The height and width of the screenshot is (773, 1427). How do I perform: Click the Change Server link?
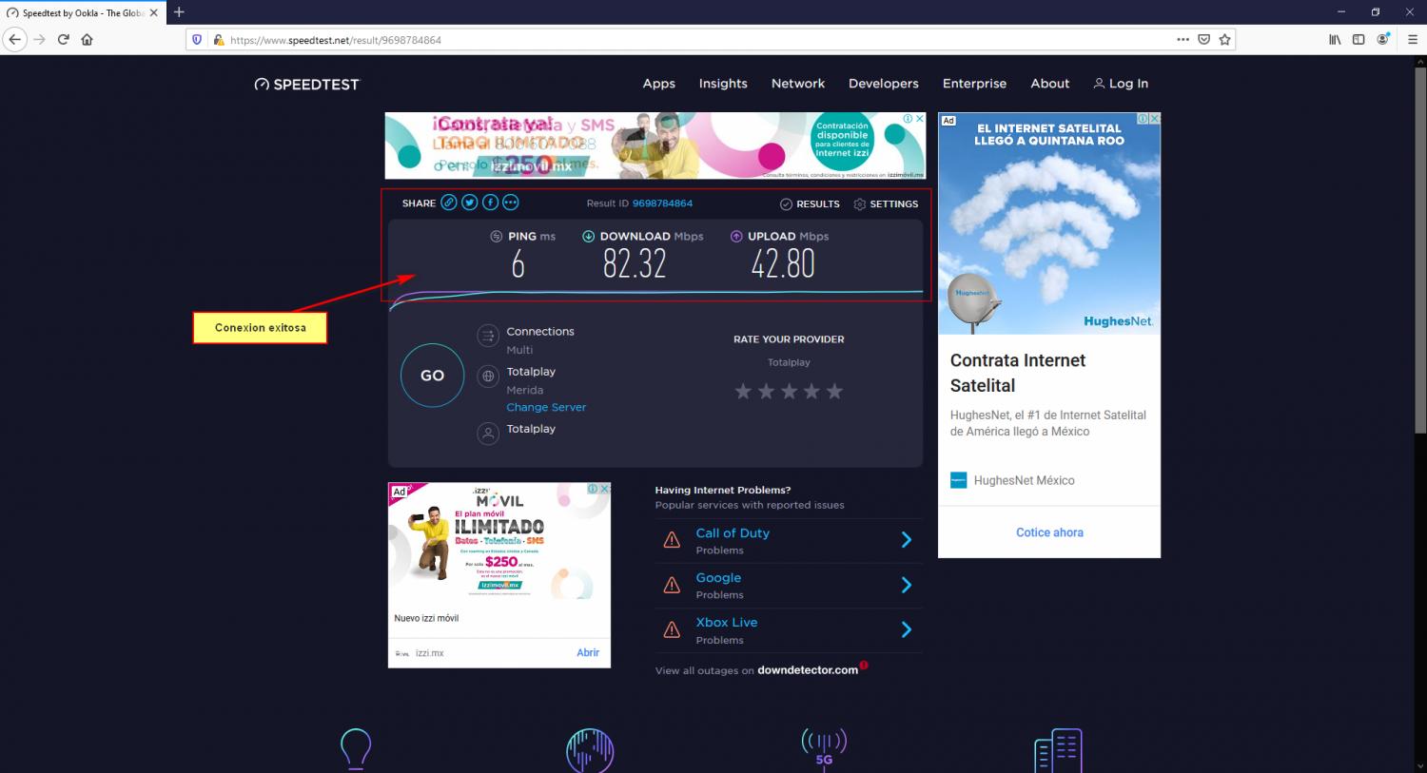tap(546, 407)
